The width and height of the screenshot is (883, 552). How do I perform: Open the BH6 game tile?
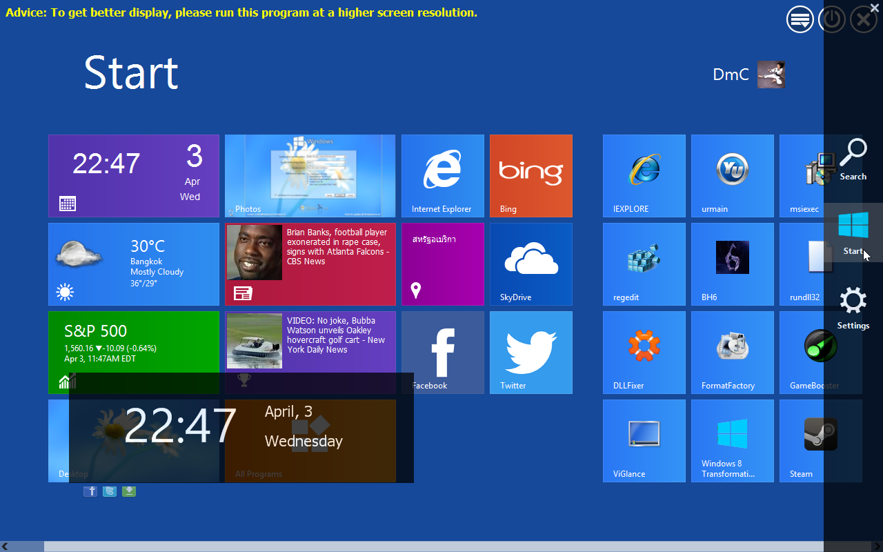tap(732, 264)
